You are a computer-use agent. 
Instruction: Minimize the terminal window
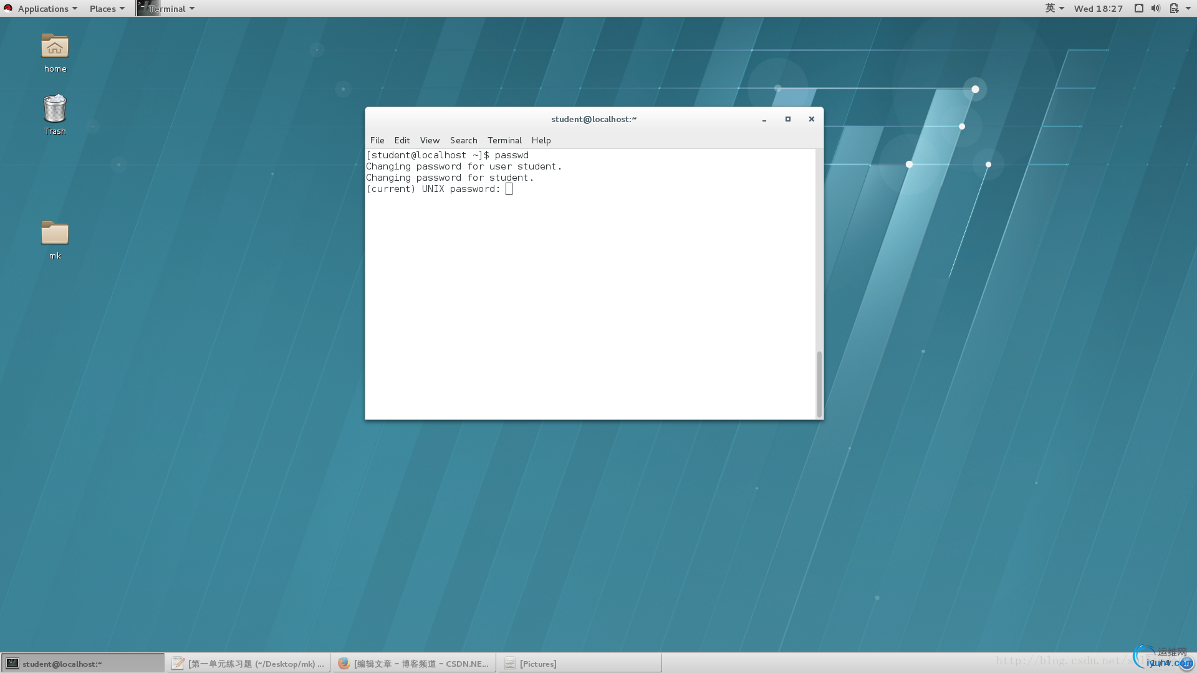[x=764, y=119]
